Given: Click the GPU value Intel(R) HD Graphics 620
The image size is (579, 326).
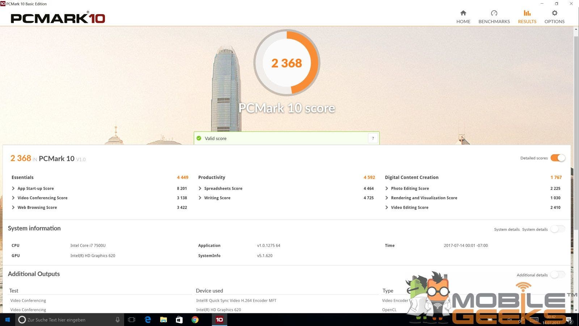Looking at the screenshot, I should 93,256.
